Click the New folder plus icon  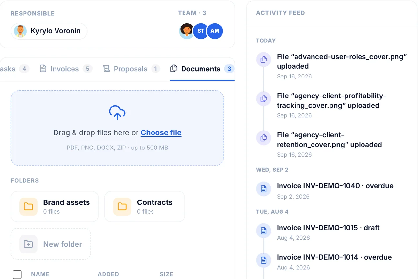(x=28, y=244)
